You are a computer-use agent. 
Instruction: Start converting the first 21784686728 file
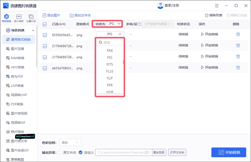210,45
